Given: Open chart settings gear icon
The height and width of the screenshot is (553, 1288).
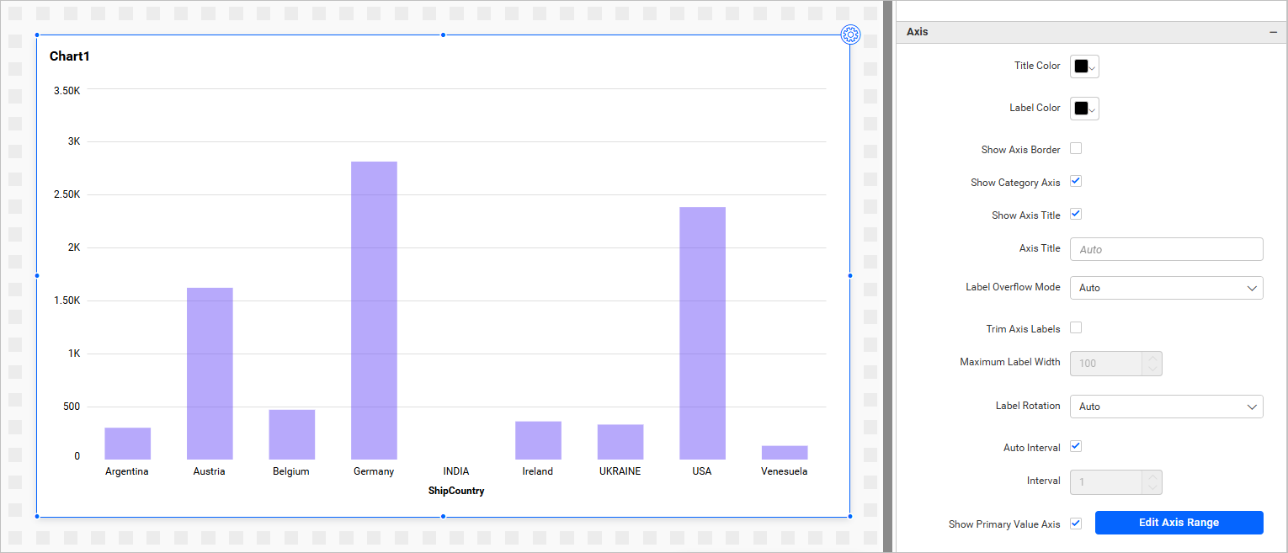Looking at the screenshot, I should [850, 35].
